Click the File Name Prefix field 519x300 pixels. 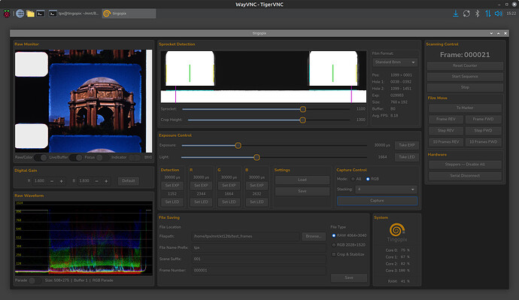coord(259,247)
